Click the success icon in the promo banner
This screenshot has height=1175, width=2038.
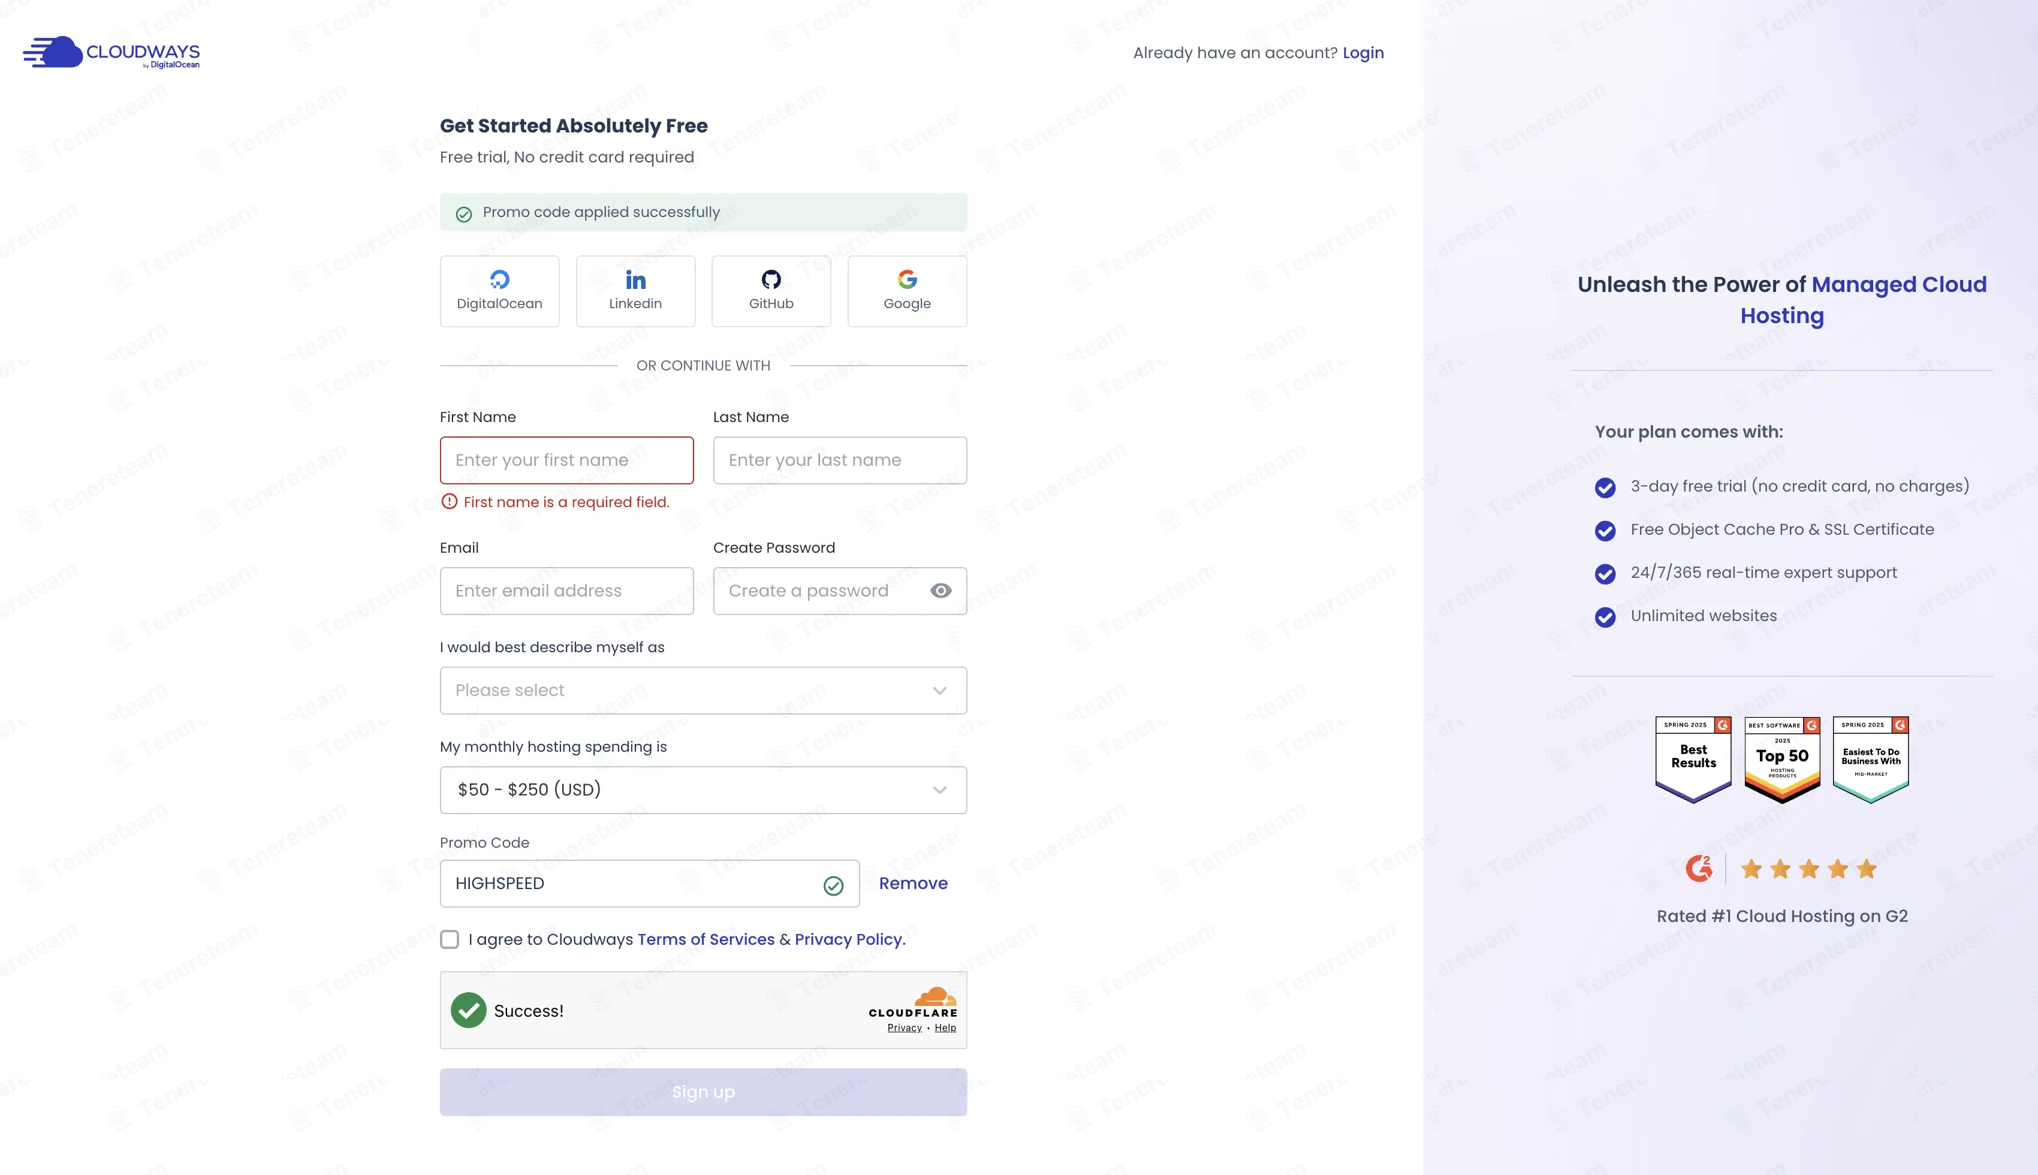pyautogui.click(x=464, y=214)
